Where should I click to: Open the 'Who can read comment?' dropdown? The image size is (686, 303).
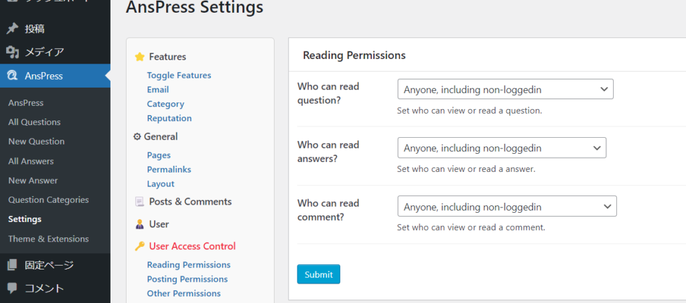[x=506, y=206]
